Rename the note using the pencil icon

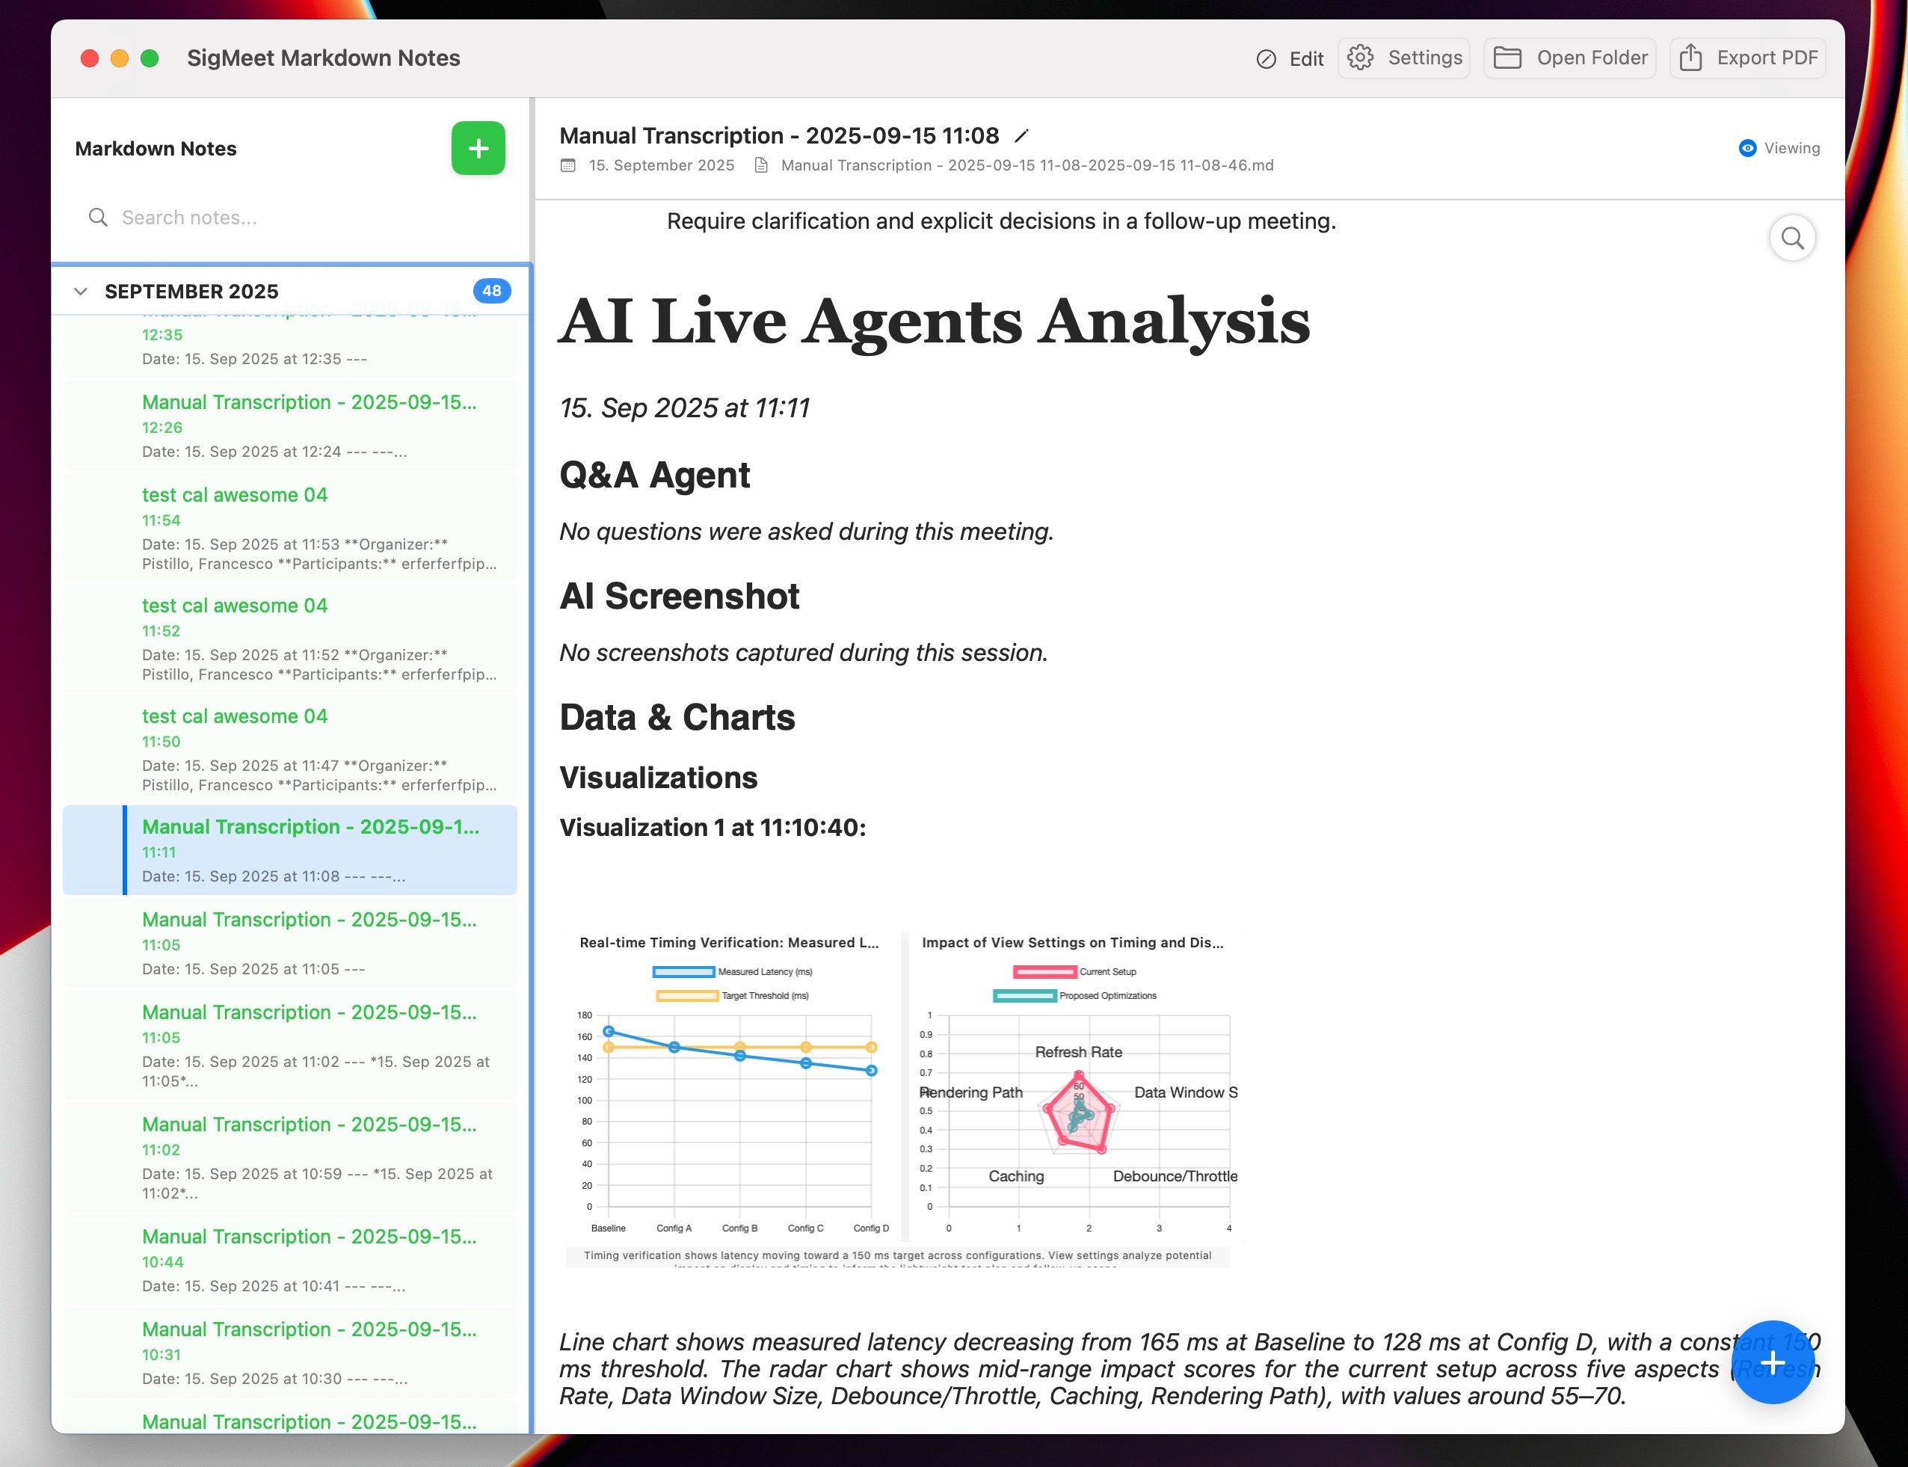coord(1022,135)
